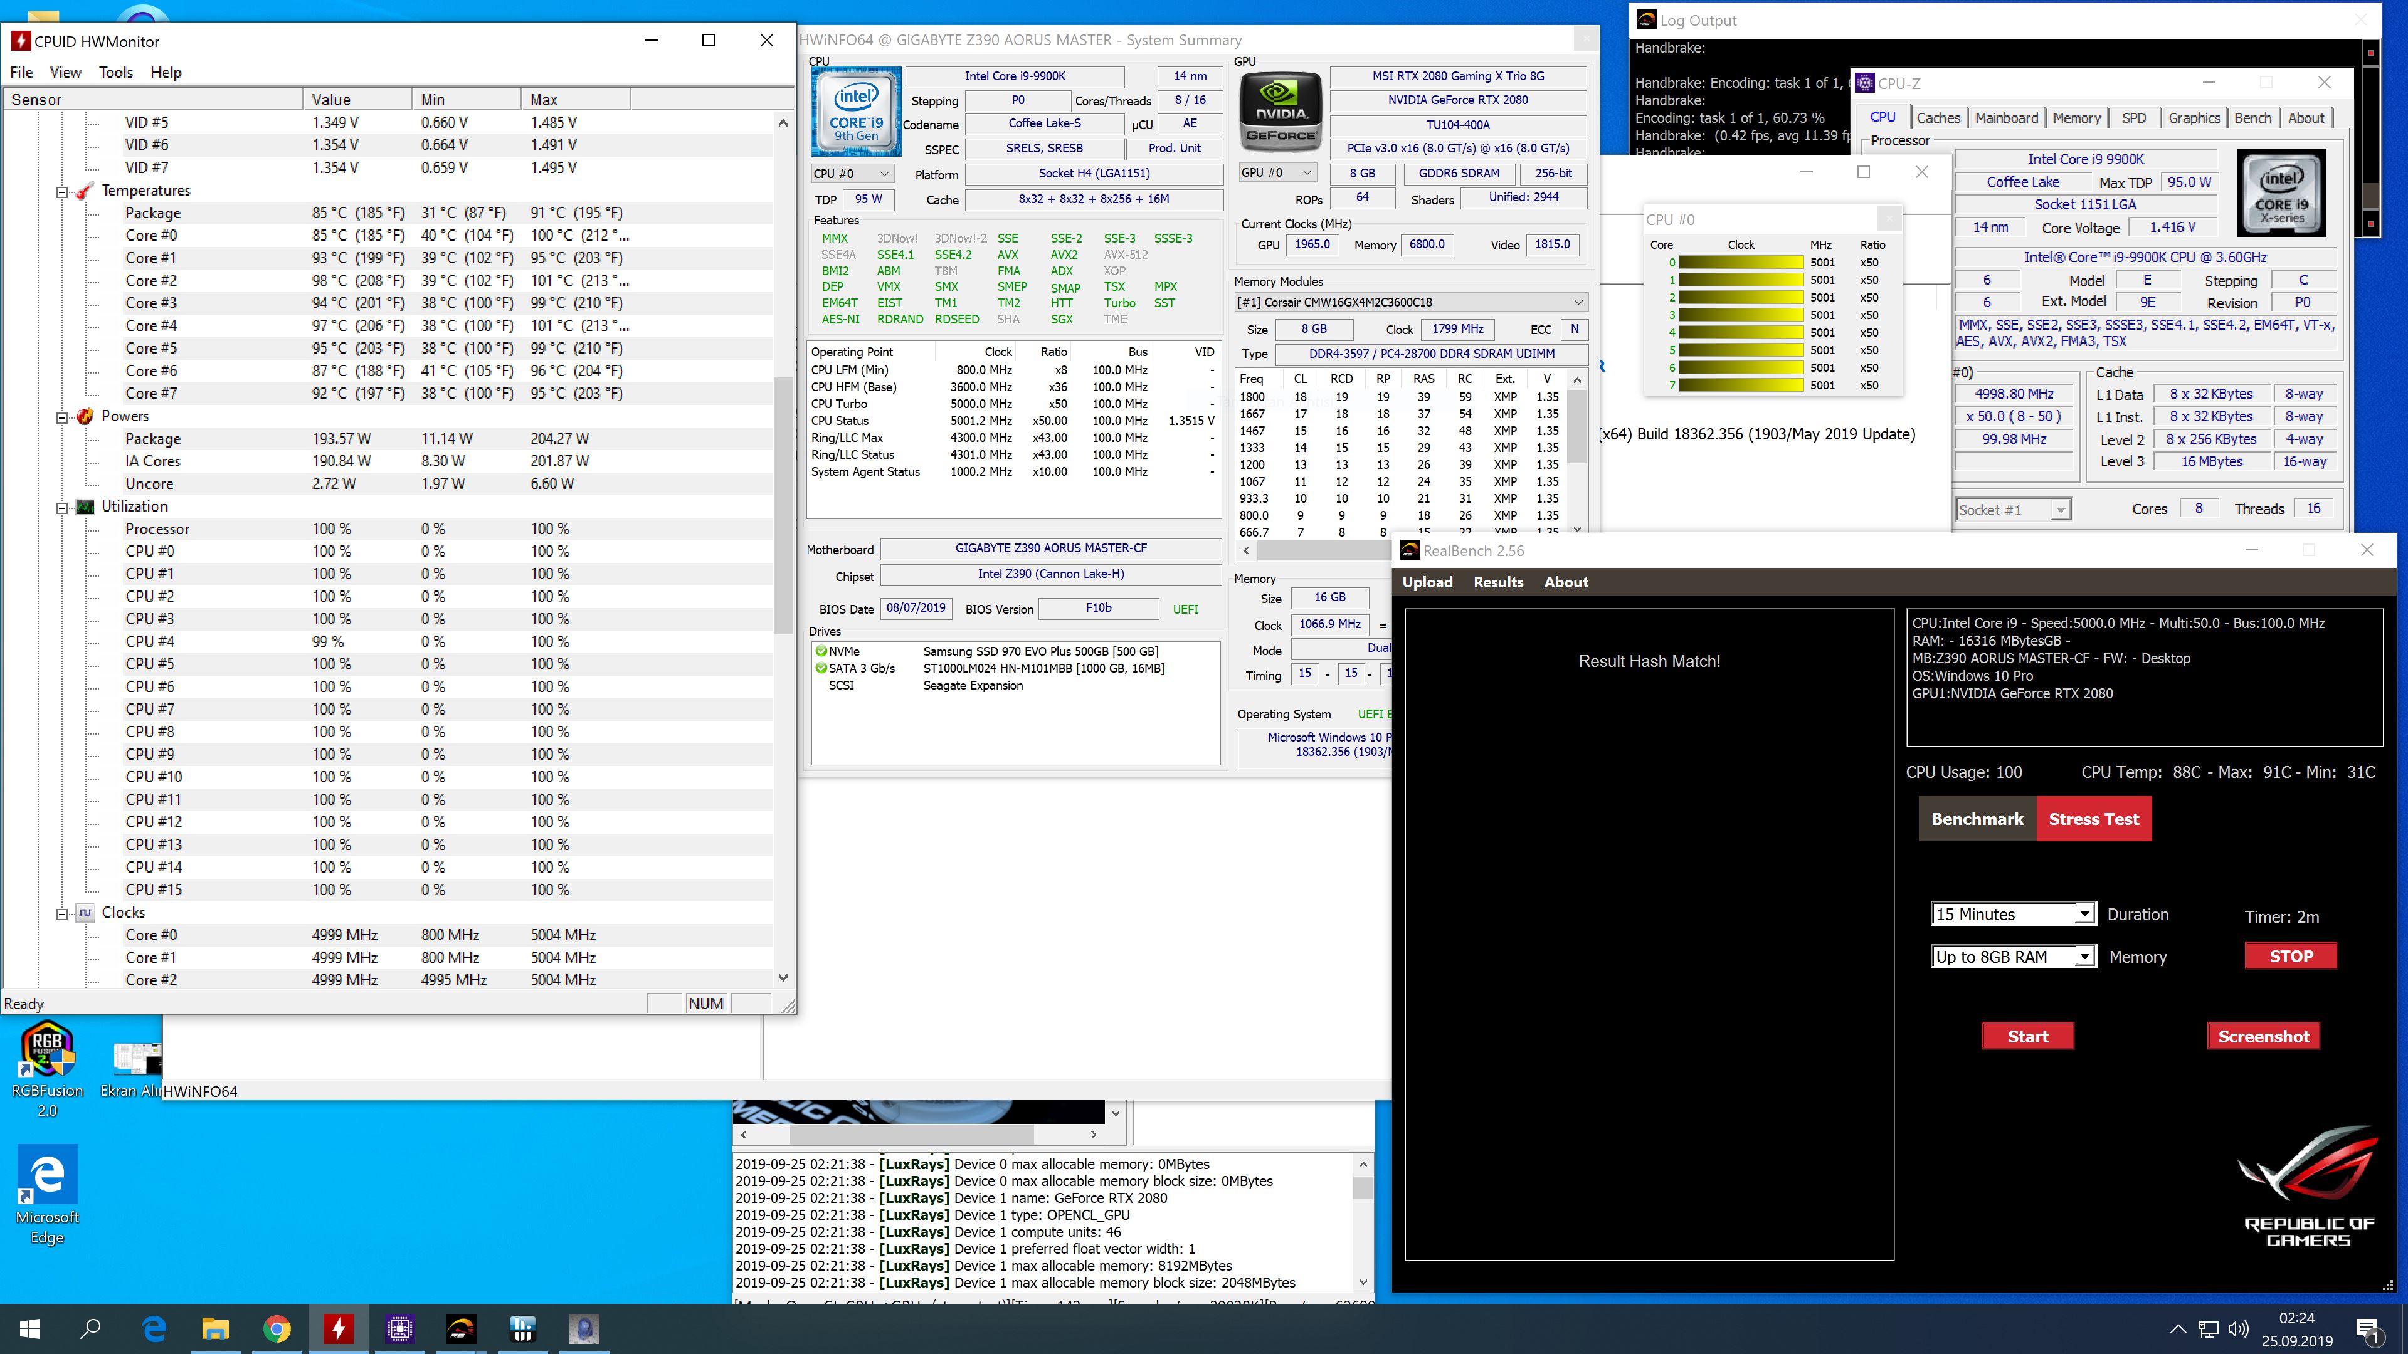Switch to the SPD tab in CPU-Z
Image resolution: width=2408 pixels, height=1354 pixels.
tap(2133, 118)
